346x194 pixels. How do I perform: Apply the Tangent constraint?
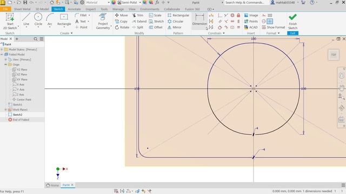(220, 27)
